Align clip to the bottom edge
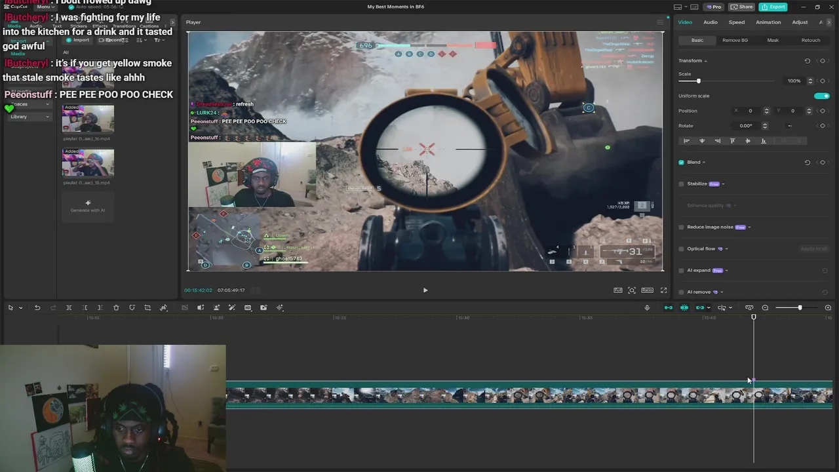Image resolution: width=839 pixels, height=472 pixels. click(x=763, y=141)
